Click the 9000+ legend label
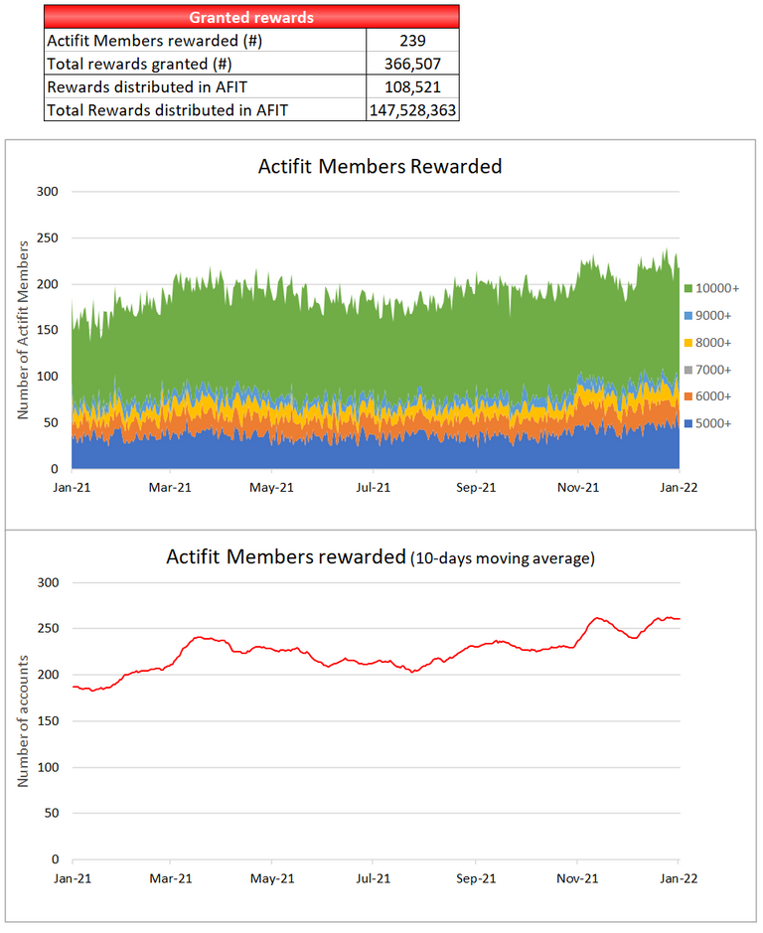Screen dimensions: 763x933 (713, 315)
